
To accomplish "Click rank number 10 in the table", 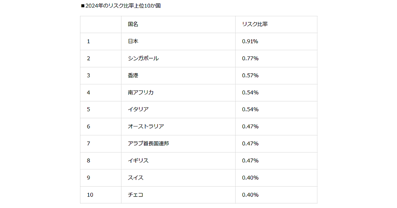I will [90, 195].
